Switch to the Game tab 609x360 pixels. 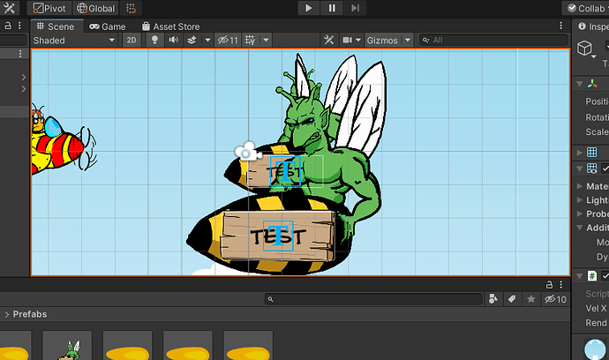click(x=108, y=26)
